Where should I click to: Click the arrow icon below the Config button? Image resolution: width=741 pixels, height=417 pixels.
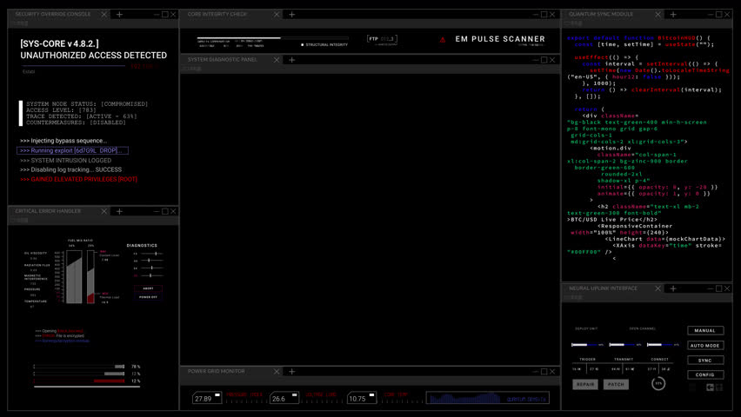pyautogui.click(x=710, y=387)
